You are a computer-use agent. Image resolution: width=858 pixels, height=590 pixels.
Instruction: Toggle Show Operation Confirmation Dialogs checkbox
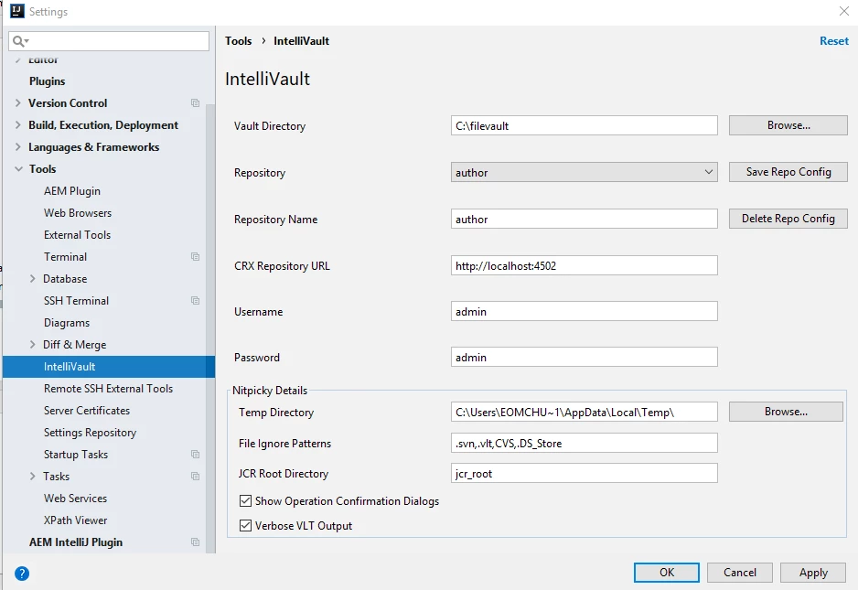[x=246, y=500]
